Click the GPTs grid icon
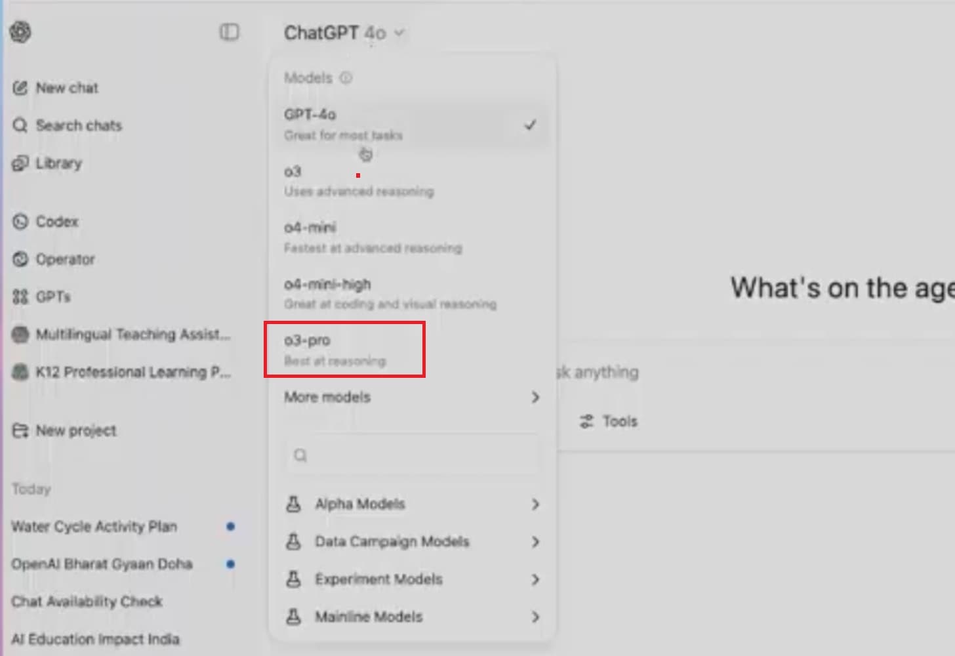The width and height of the screenshot is (955, 656). click(x=20, y=297)
